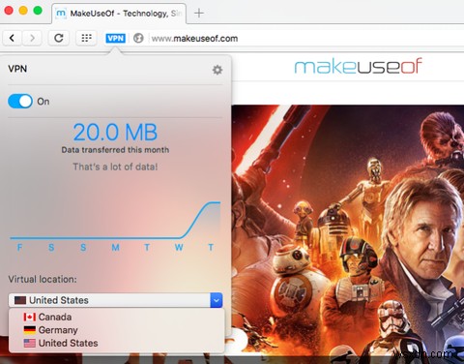
Task: Open a new tab with plus button
Action: (199, 14)
